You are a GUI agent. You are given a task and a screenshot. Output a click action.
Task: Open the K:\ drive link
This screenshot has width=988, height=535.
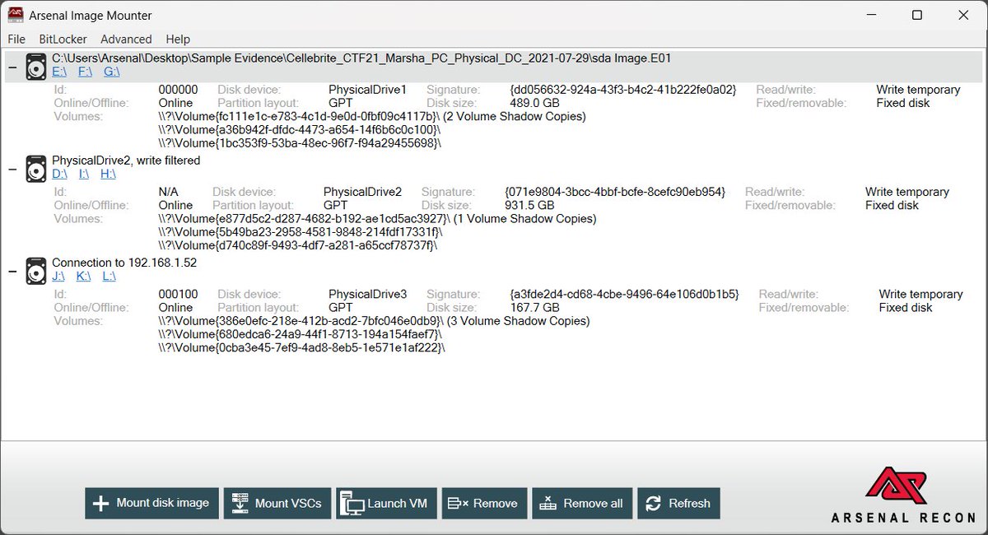[83, 276]
